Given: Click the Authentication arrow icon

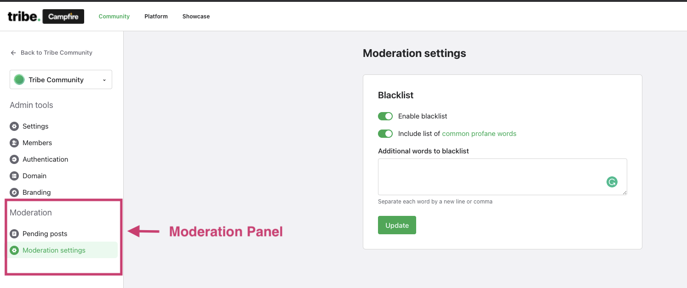Looking at the screenshot, I should [14, 159].
